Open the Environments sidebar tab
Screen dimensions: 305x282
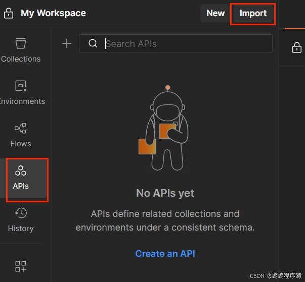pyautogui.click(x=21, y=92)
